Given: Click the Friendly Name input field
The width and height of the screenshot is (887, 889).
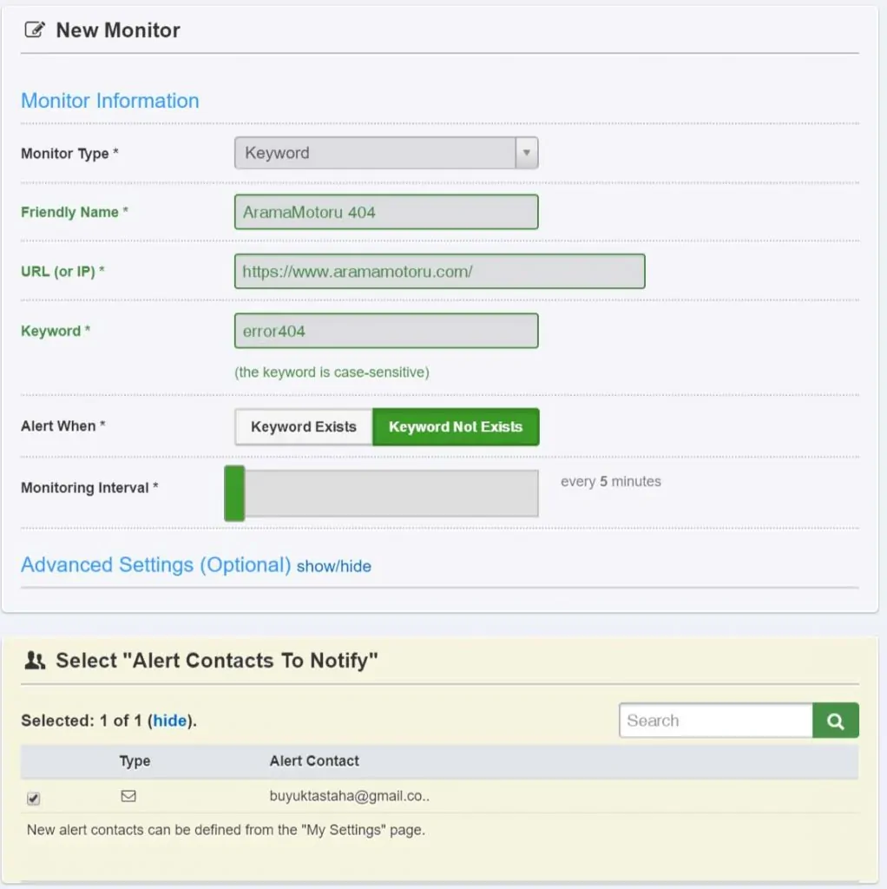Looking at the screenshot, I should (x=386, y=212).
